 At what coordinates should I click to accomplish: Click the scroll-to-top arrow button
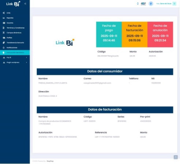click(176, 157)
